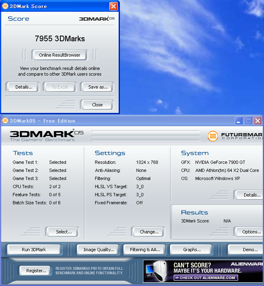
Task: Click Game Test 1 Selected status
Action: click(57, 162)
